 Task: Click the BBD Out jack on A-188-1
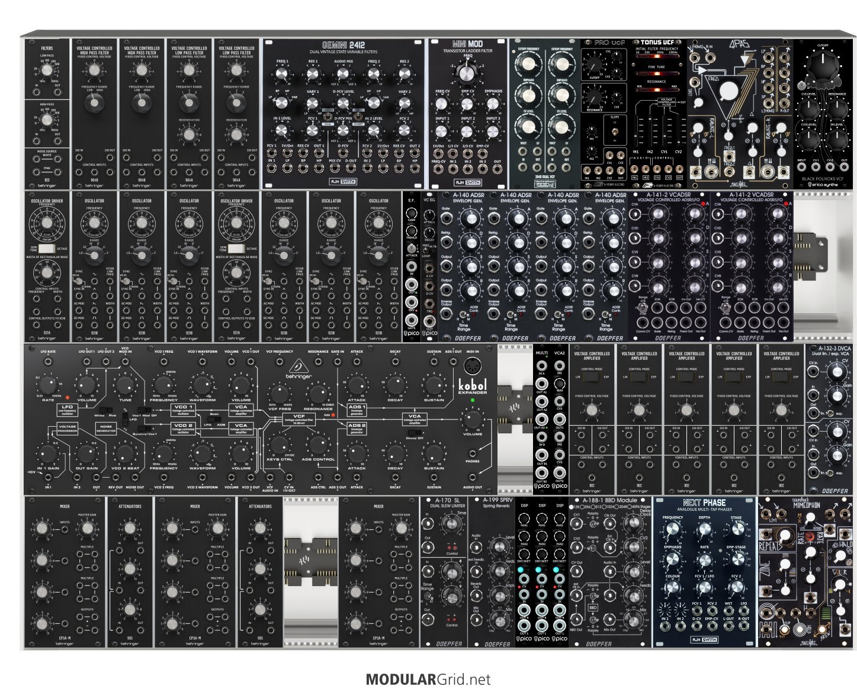(577, 620)
